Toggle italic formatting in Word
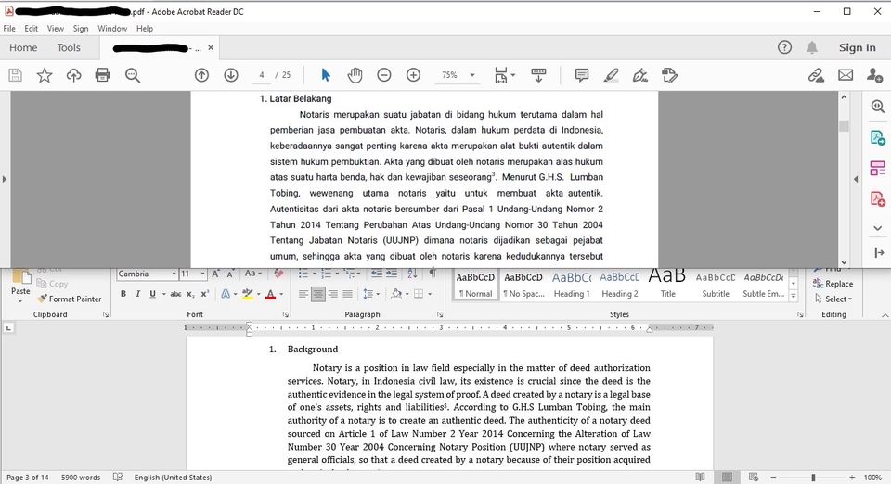The width and height of the screenshot is (891, 484). tap(137, 294)
